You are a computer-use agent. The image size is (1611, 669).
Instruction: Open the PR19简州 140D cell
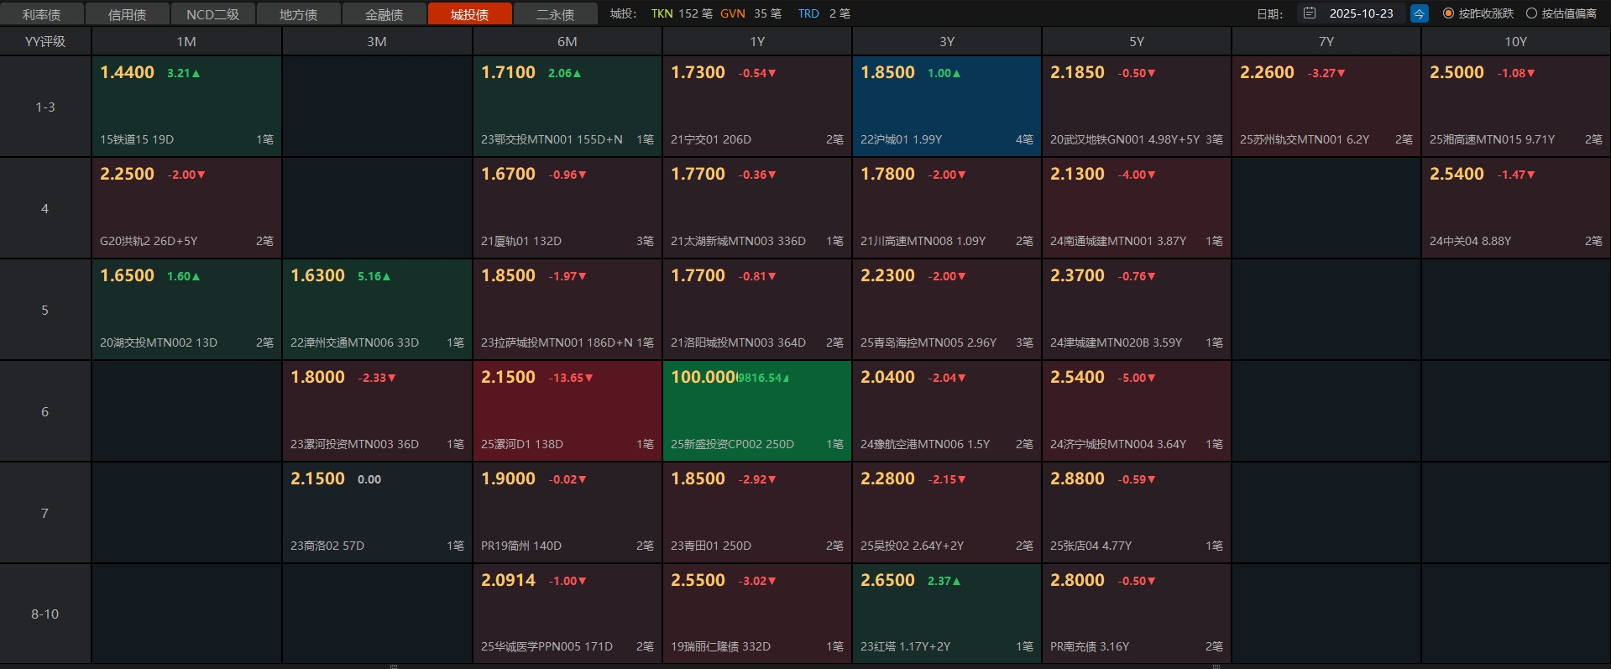click(x=568, y=513)
